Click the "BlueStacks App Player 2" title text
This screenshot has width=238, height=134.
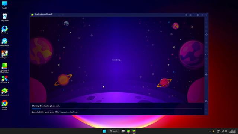[x=43, y=14]
